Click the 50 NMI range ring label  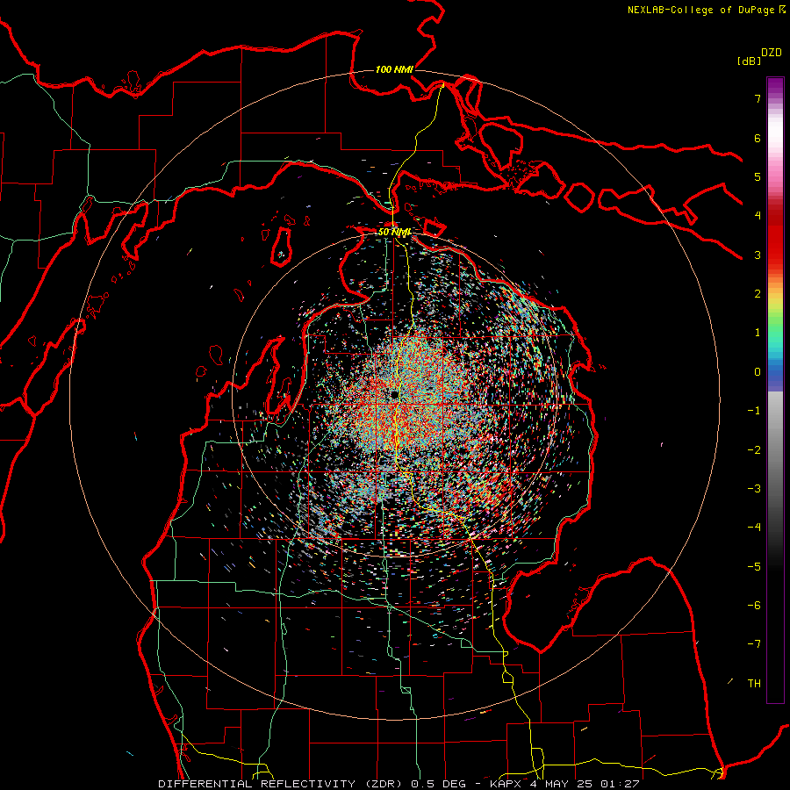click(394, 232)
